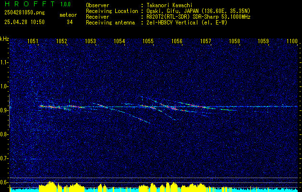Click the 0.7 kHz frequency label
Viewport: 302px width, 192px height.
pyautogui.click(x=4, y=158)
